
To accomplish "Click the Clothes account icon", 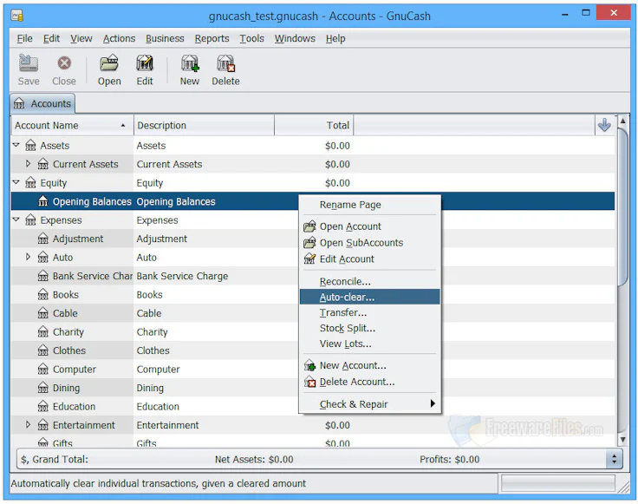I will pyautogui.click(x=43, y=350).
